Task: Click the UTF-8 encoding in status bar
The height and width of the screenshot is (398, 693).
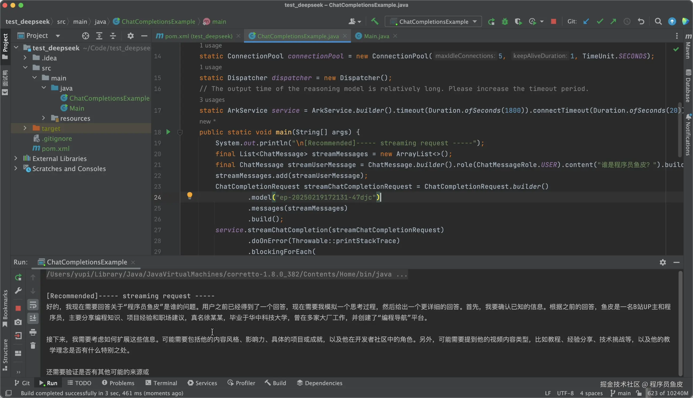Action: pos(565,393)
